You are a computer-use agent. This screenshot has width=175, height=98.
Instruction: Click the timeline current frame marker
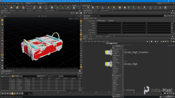coord(33,93)
